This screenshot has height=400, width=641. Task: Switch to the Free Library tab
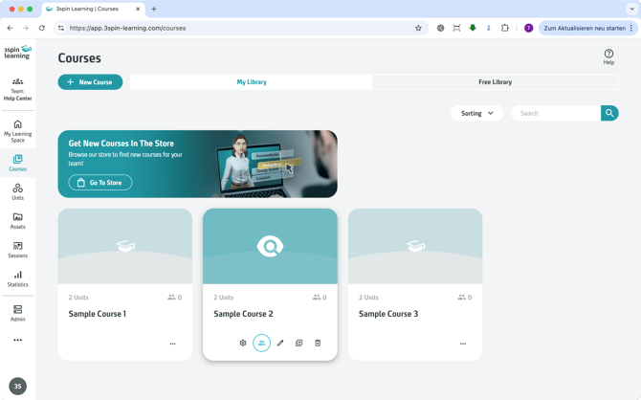[x=495, y=82]
